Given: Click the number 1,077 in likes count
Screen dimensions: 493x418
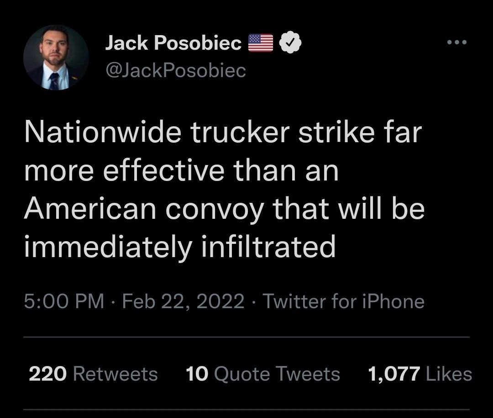Looking at the screenshot, I should 394,374.
